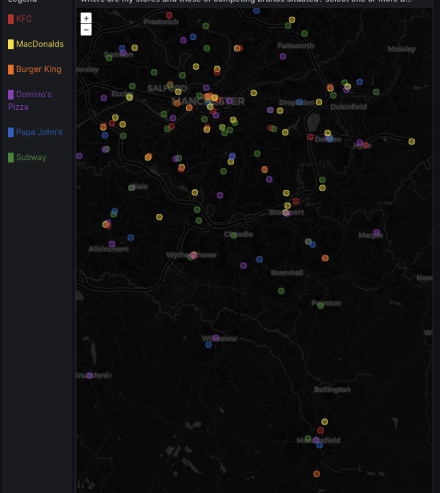Click the purple marker at Knutsford
Image resolution: width=440 pixels, height=493 pixels.
tap(89, 375)
